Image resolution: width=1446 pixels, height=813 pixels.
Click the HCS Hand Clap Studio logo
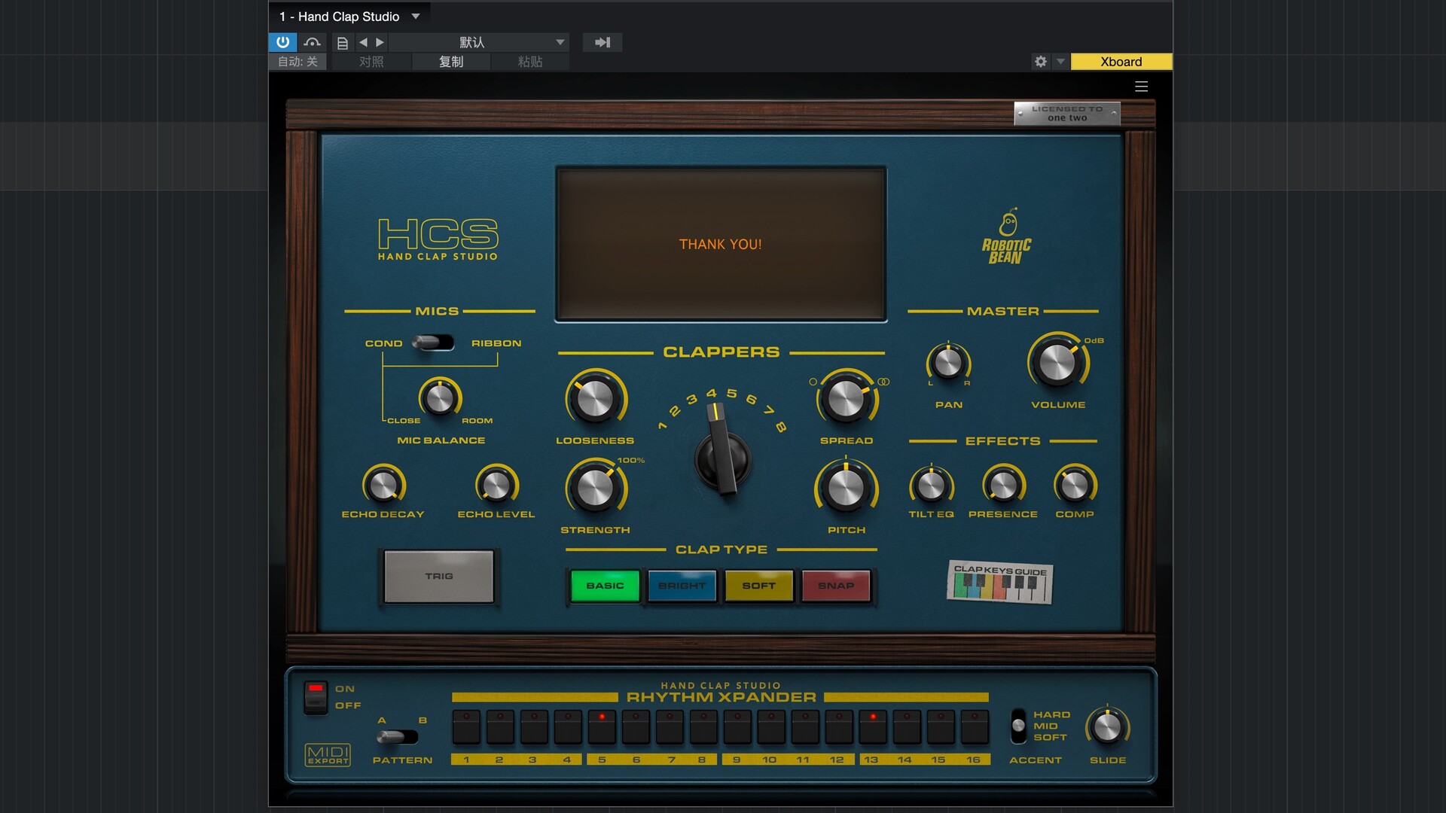(x=438, y=239)
